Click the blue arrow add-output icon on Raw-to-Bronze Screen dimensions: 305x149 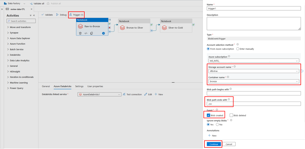coord(104,33)
